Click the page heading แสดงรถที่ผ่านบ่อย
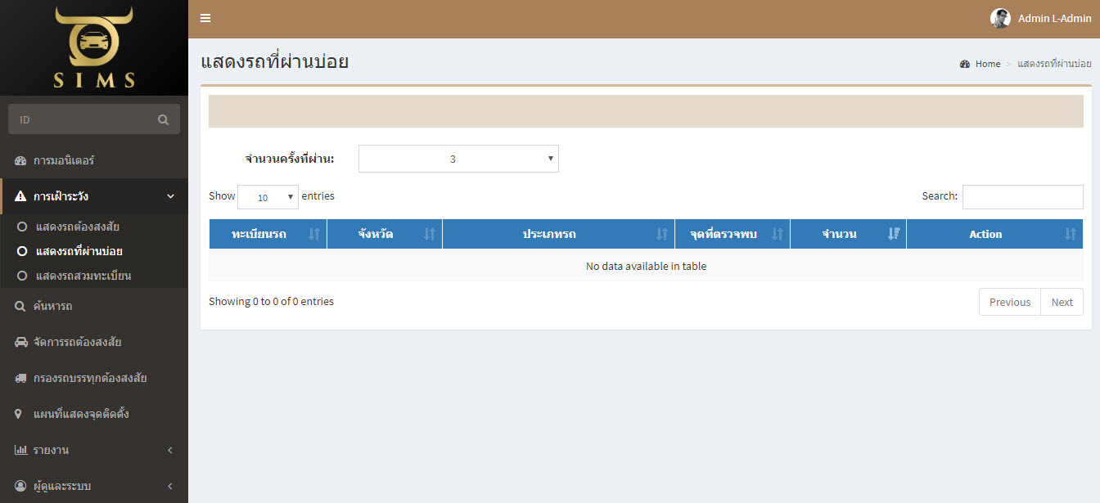This screenshot has width=1100, height=503. 274,61
